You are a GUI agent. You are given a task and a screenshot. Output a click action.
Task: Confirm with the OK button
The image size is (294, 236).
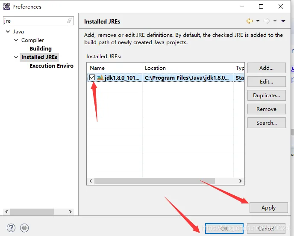[x=224, y=228]
